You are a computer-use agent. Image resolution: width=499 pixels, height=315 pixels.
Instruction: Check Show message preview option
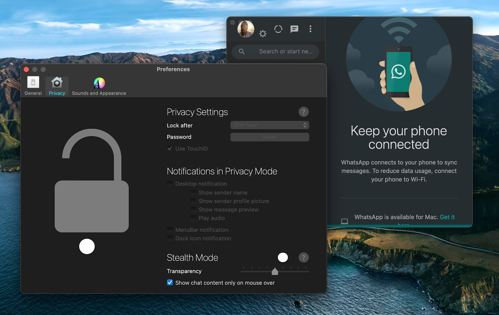coord(193,209)
